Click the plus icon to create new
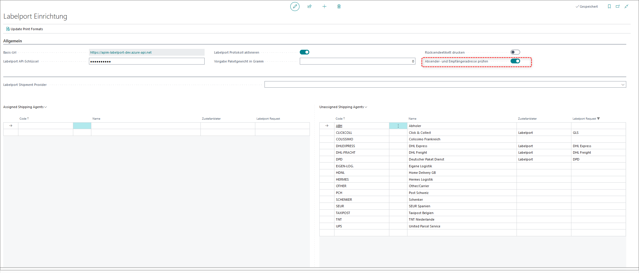Screen dimensions: 639x273 click(324, 7)
